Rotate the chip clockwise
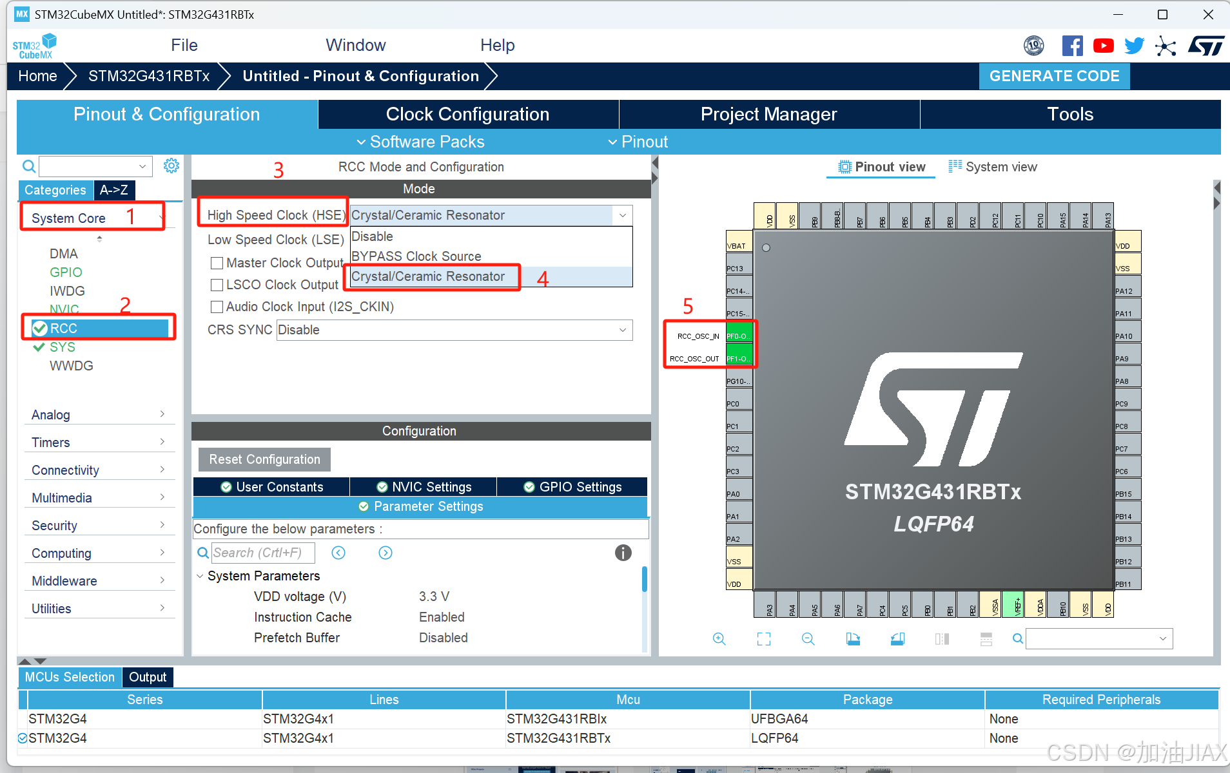Image resolution: width=1230 pixels, height=773 pixels. tap(853, 638)
